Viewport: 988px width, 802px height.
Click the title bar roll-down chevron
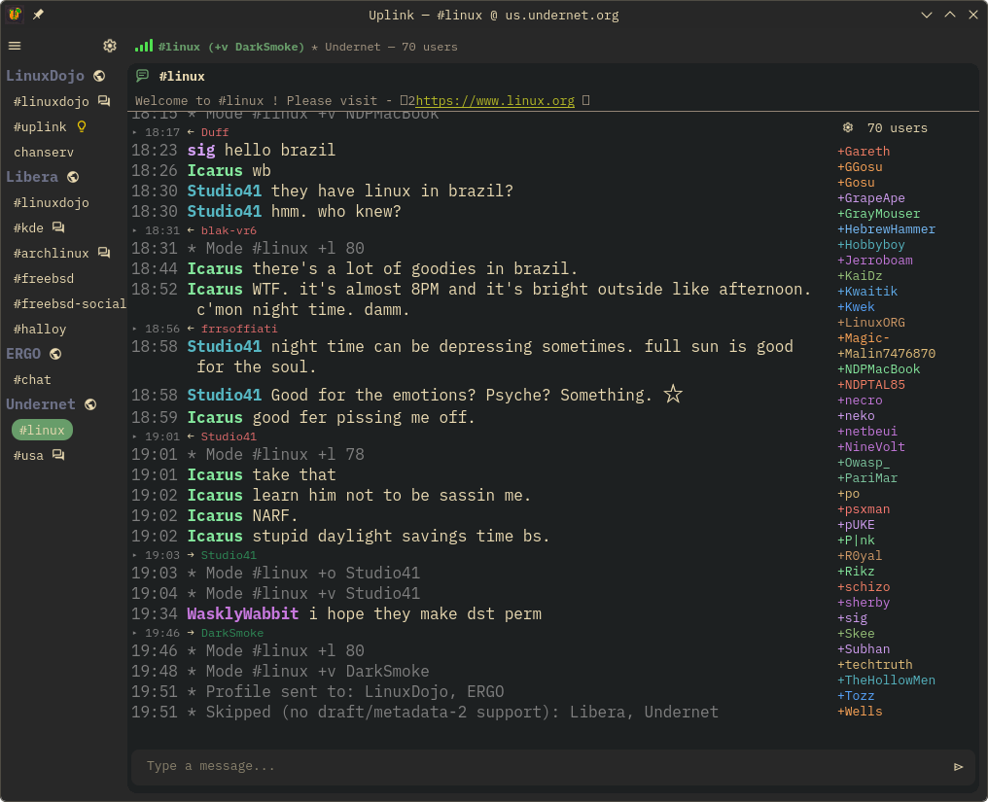[926, 15]
